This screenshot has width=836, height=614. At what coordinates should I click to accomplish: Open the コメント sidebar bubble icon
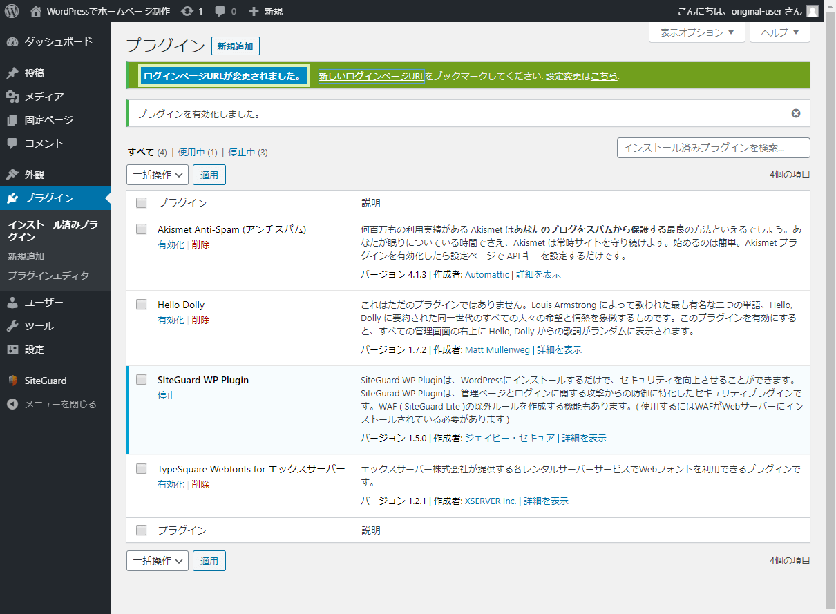[12, 144]
